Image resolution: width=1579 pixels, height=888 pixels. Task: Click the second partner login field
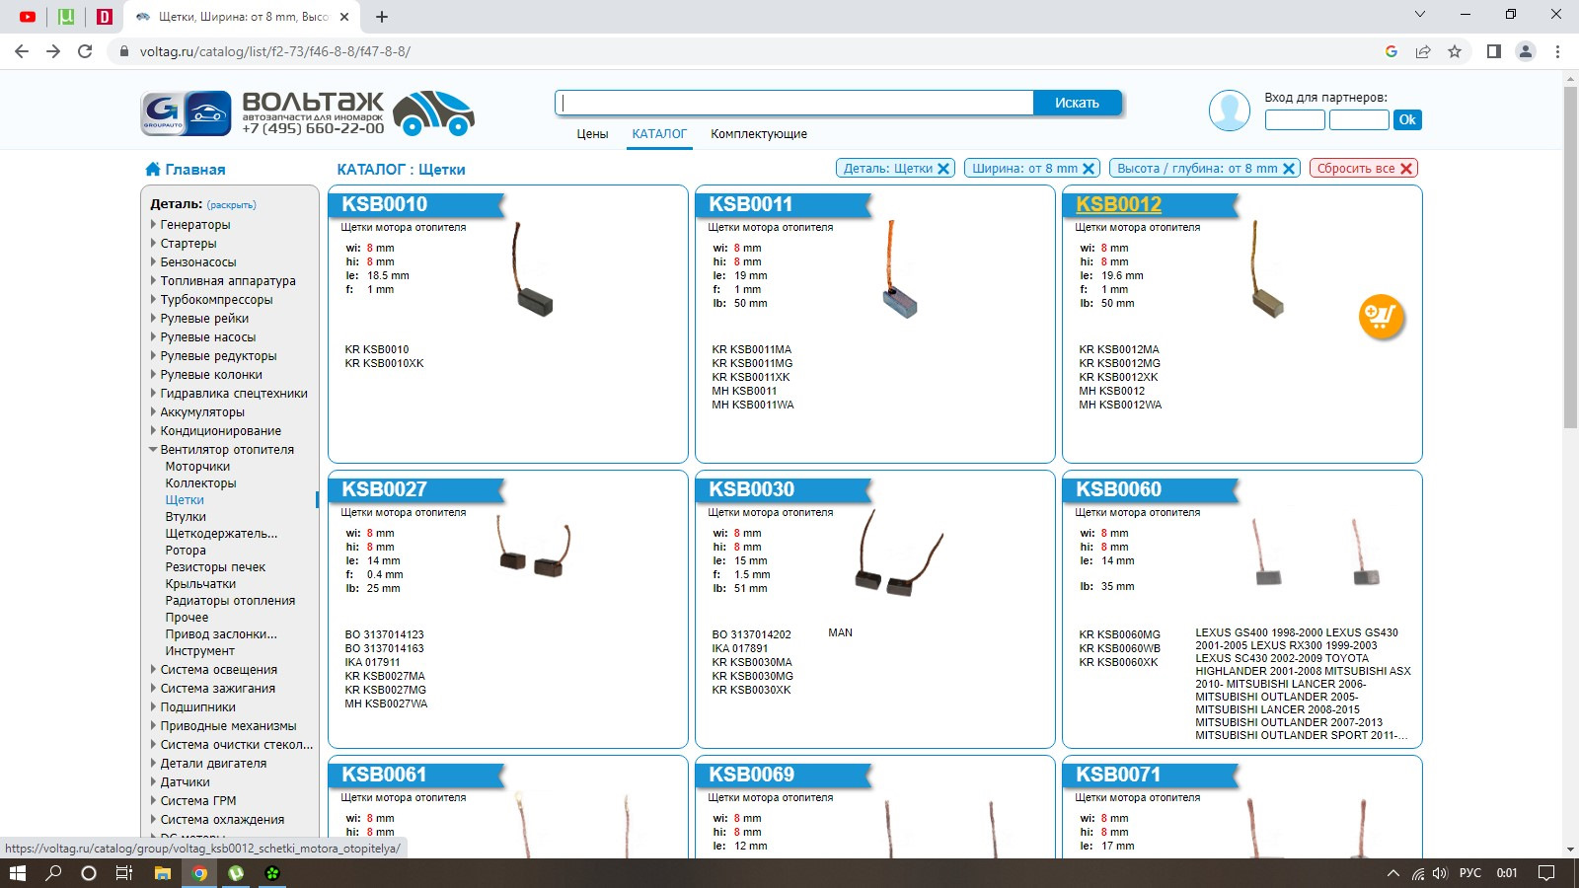point(1359,119)
